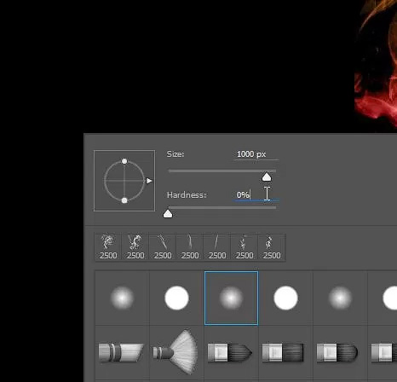This screenshot has height=382, width=397.
Task: Select the highlighted soft round brush preset
Action: click(231, 298)
